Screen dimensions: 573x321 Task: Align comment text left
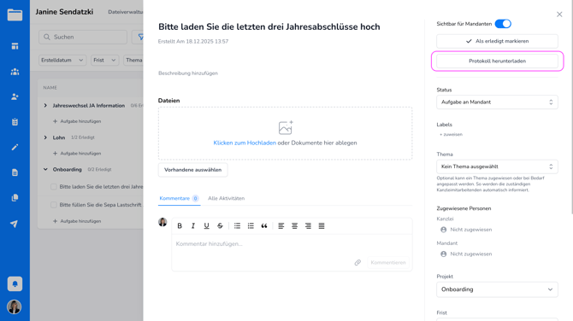click(x=281, y=225)
